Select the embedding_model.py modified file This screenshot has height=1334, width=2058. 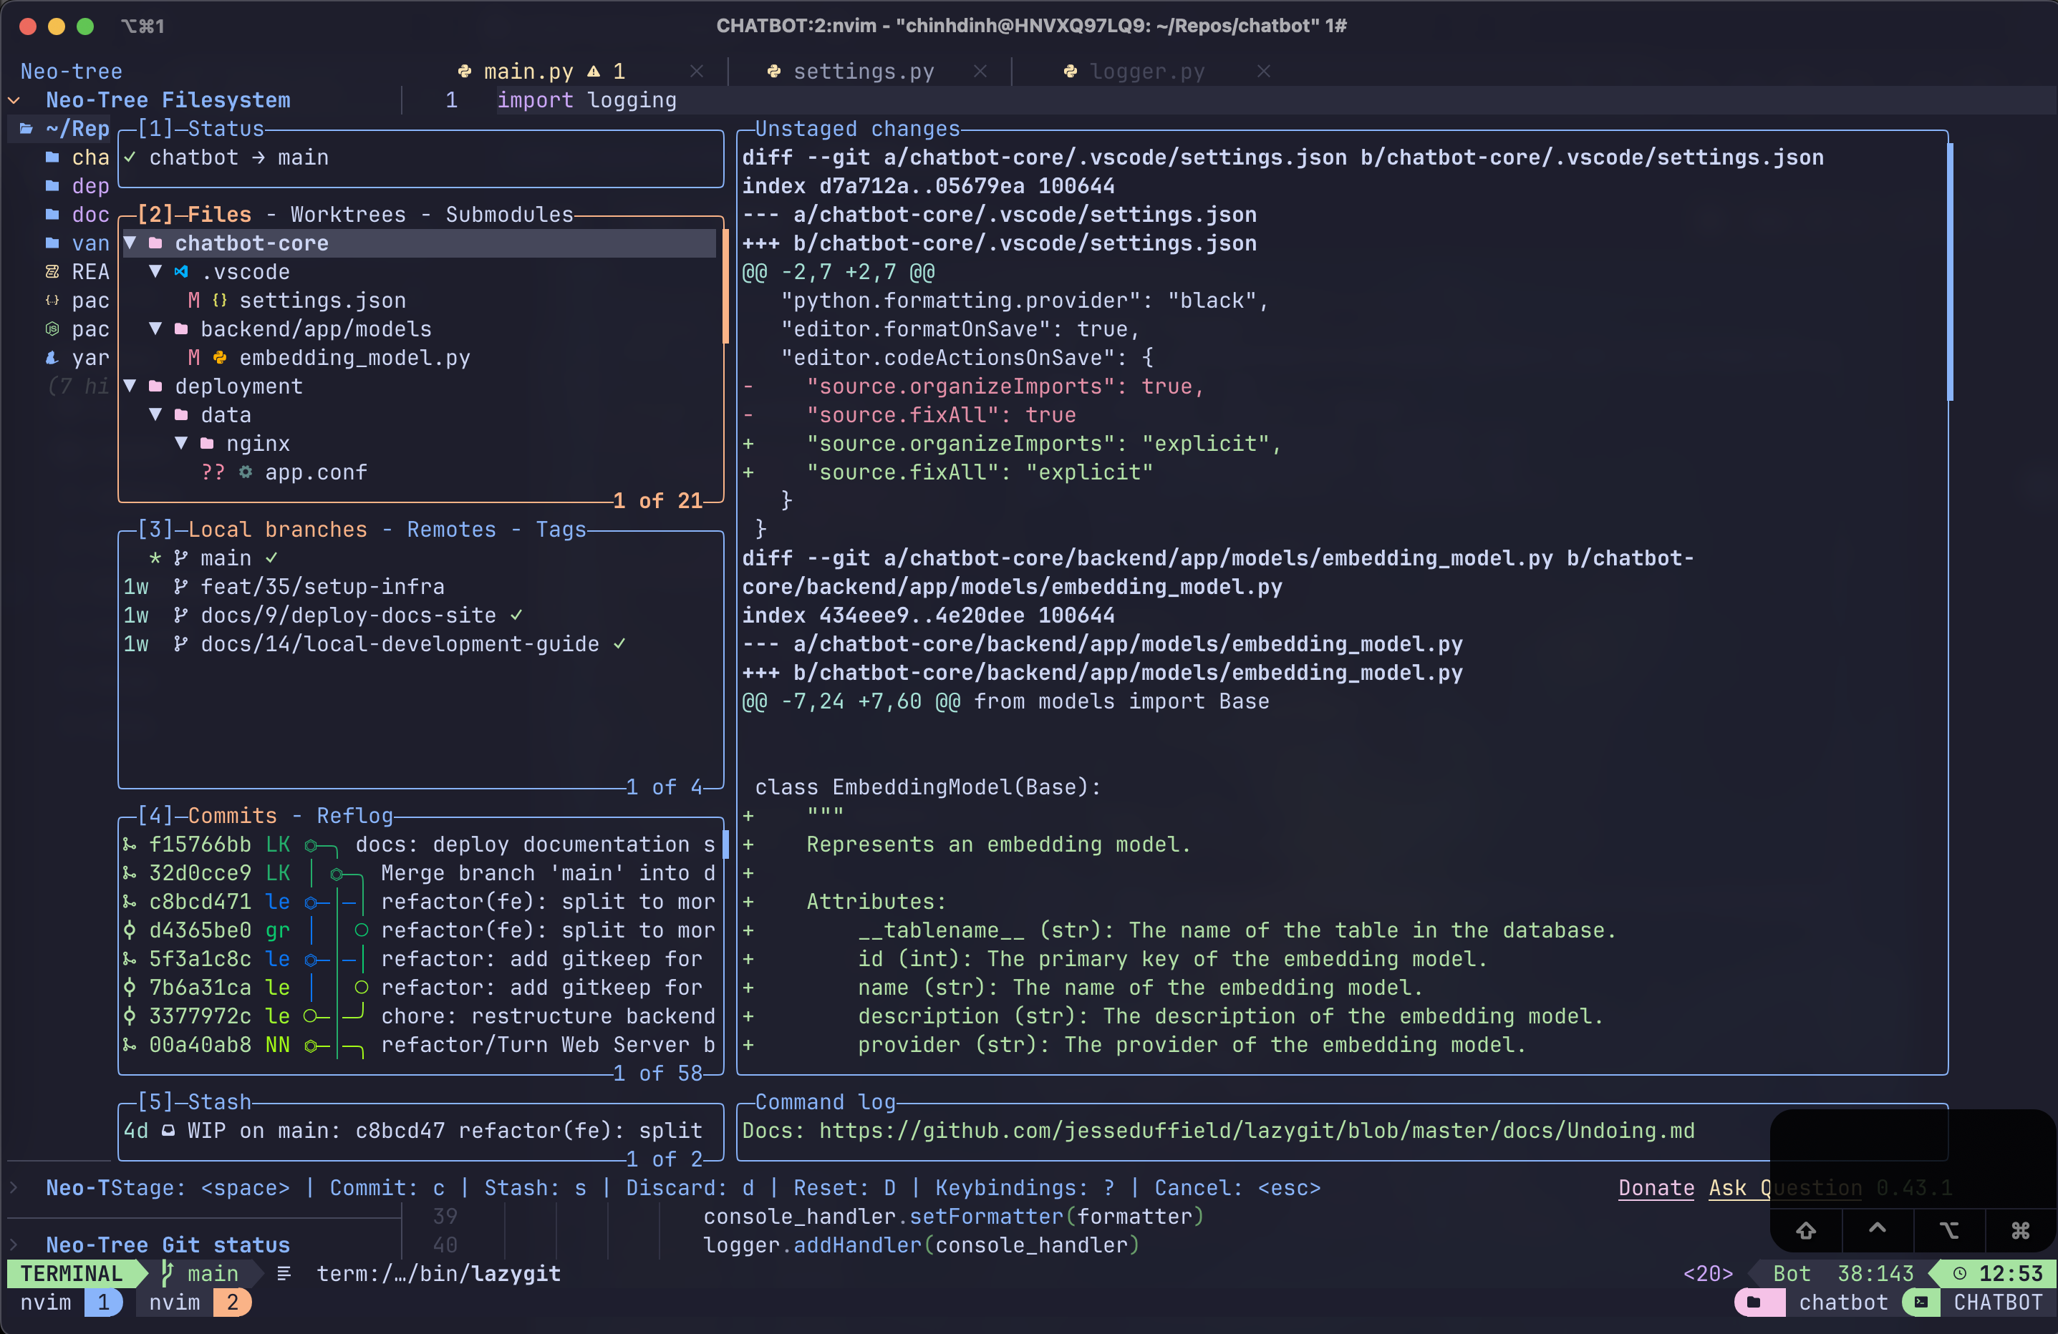click(354, 358)
